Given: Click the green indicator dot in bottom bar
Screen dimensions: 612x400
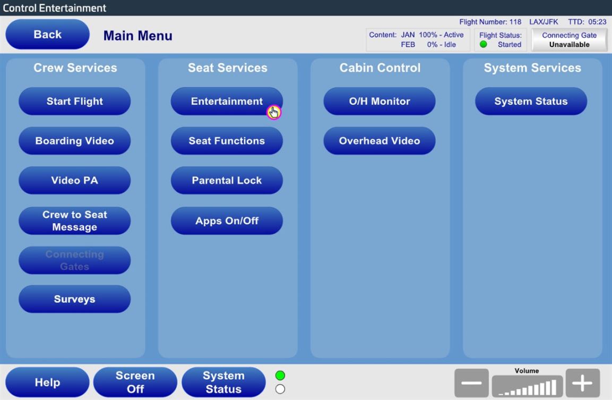Looking at the screenshot, I should 280,376.
